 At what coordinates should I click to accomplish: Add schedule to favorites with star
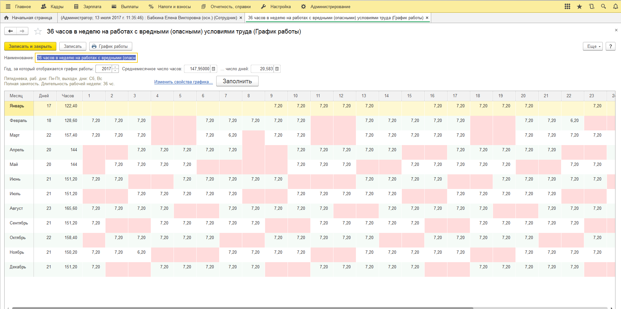tap(38, 32)
